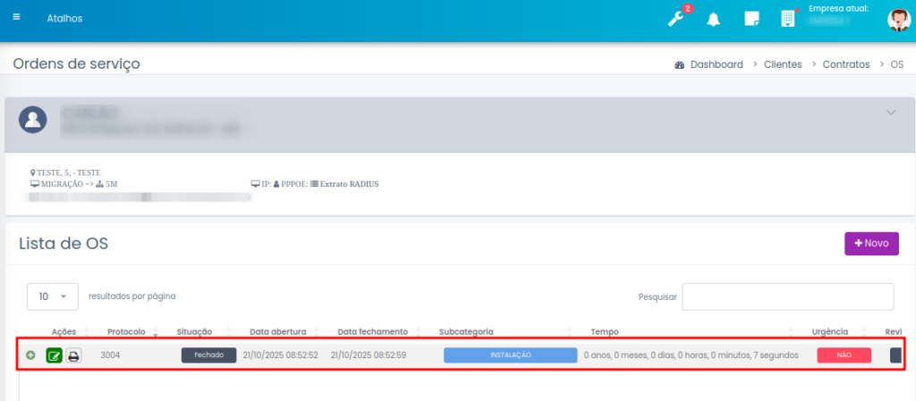
Task: Open the user avatar profile menu
Action: coord(898,20)
